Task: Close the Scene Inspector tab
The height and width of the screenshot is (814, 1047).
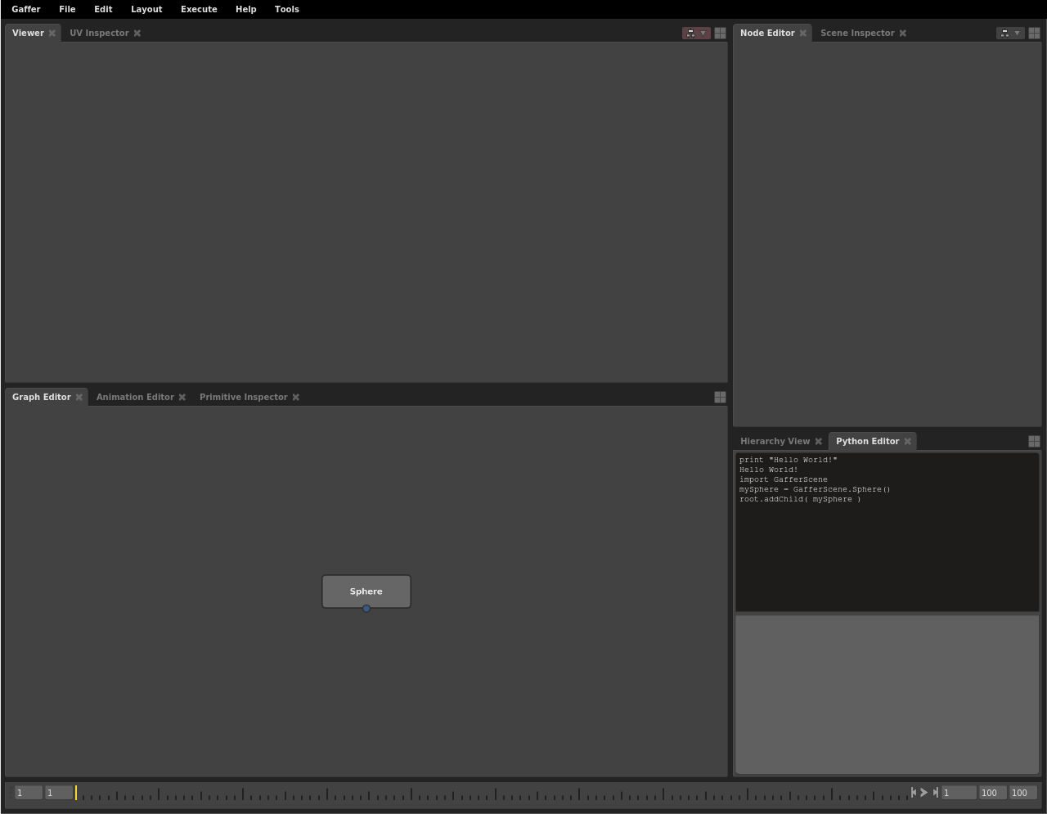Action: point(903,34)
